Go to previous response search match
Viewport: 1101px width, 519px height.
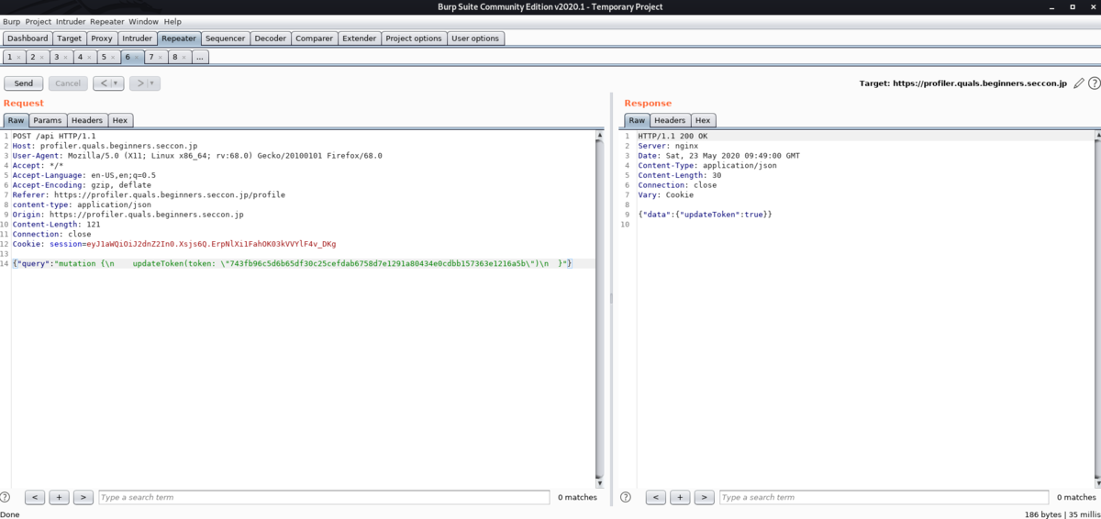(656, 497)
